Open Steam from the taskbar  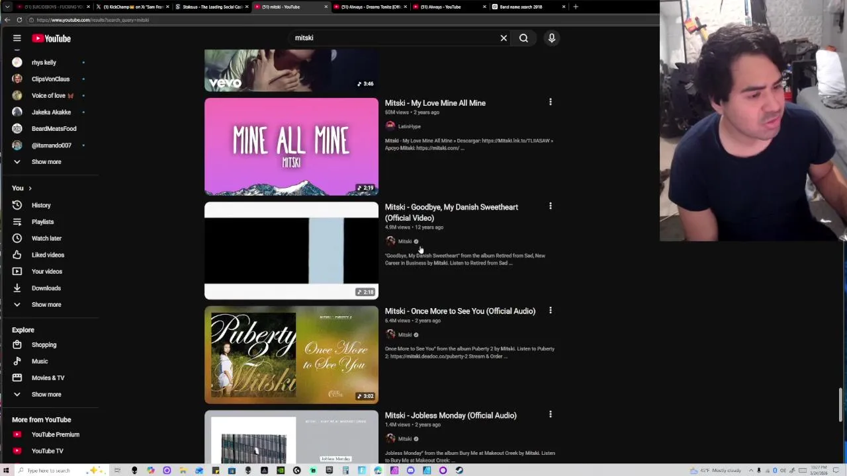point(459,470)
